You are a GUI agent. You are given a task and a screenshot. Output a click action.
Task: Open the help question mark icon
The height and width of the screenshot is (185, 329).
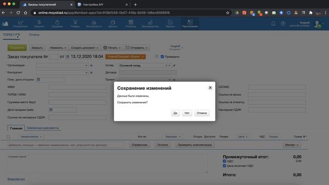(x=283, y=24)
